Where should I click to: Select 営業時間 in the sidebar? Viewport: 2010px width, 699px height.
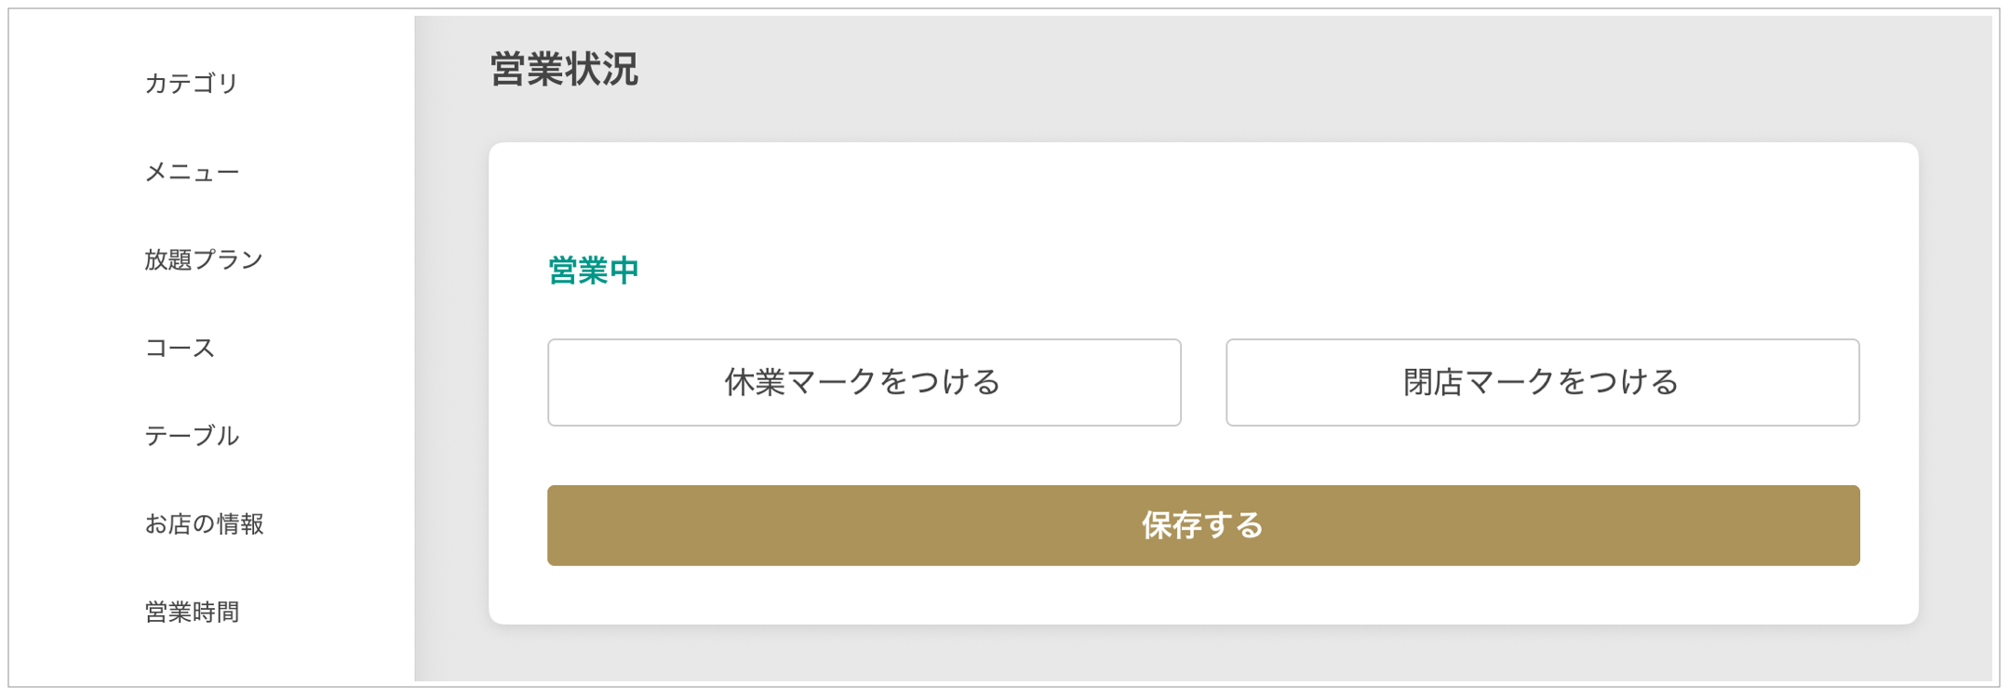pyautogui.click(x=192, y=612)
